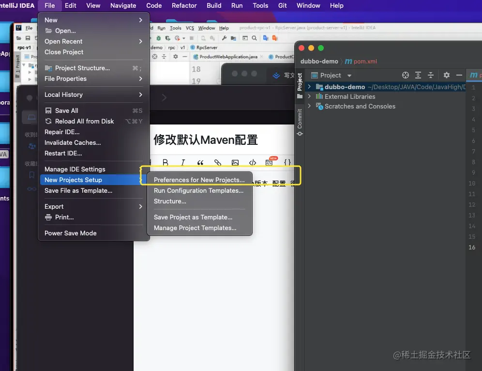Expand the dubbo-demo tree node
The width and height of the screenshot is (482, 371).
[309, 87]
